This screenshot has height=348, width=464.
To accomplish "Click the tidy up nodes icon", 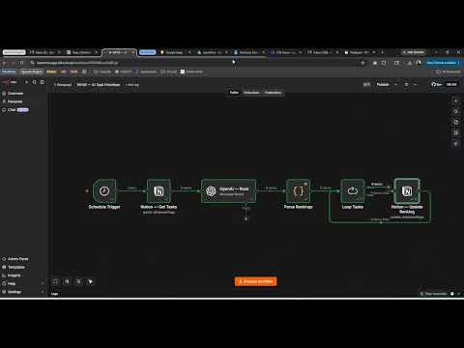I will [90, 281].
